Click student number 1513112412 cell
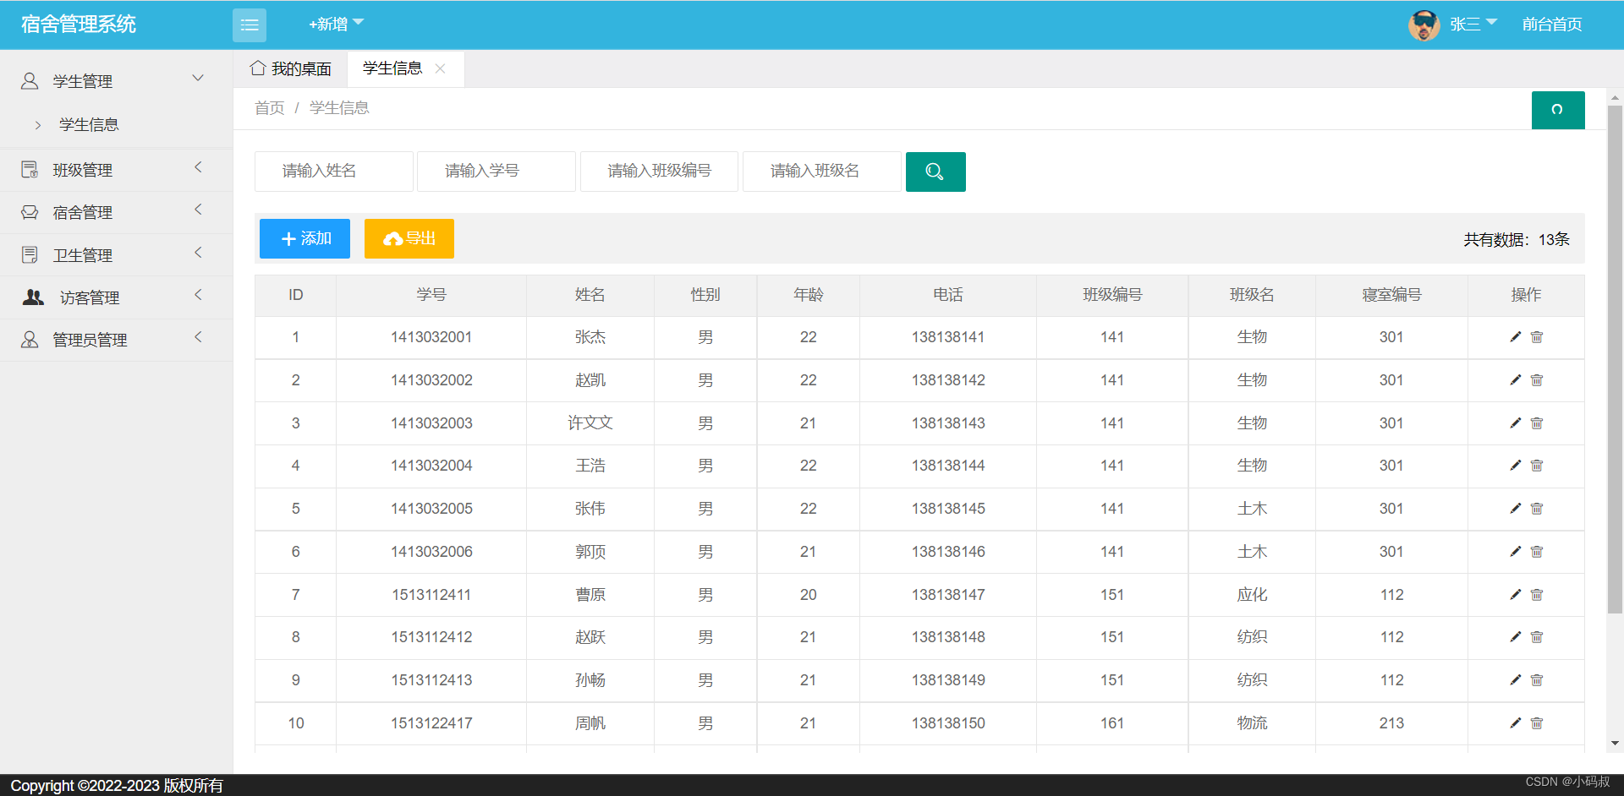The height and width of the screenshot is (796, 1624). 431,637
